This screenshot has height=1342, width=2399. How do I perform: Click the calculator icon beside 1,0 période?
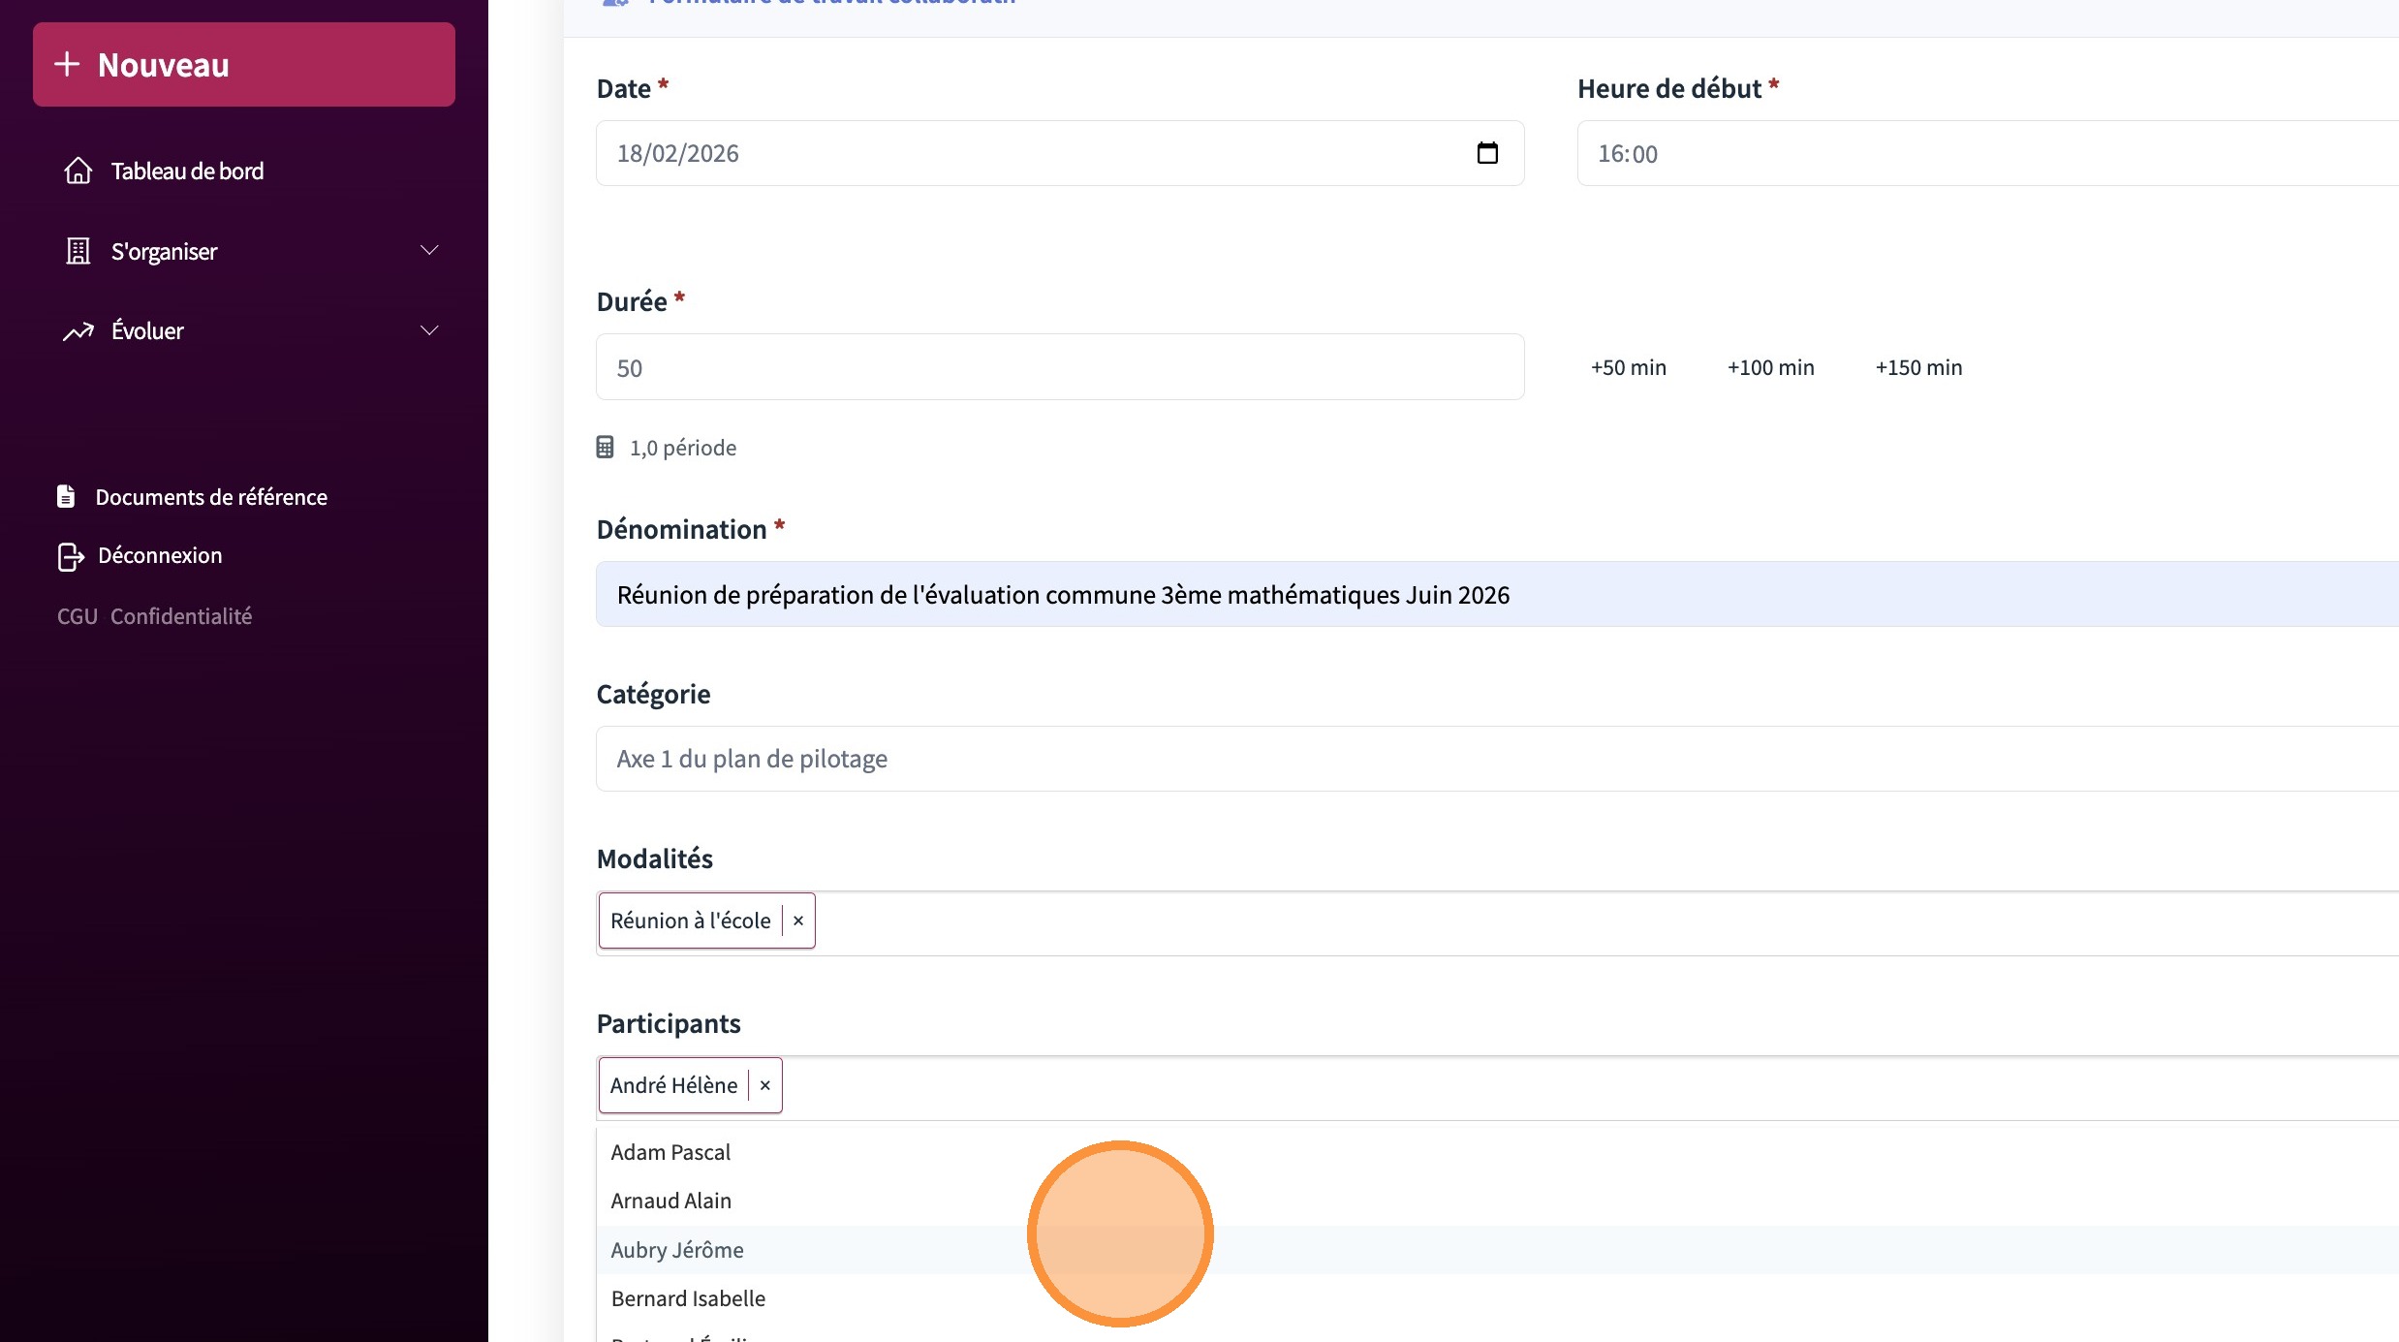(605, 447)
